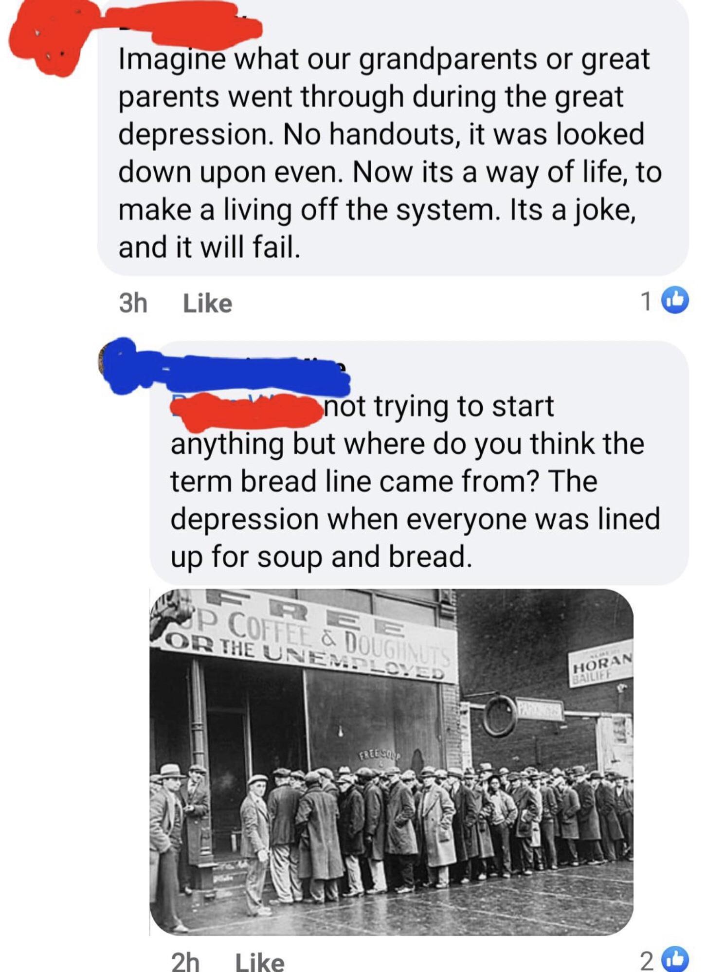706x972 pixels.
Task: Like the bread line reply from 2h ago
Action: click(260, 962)
